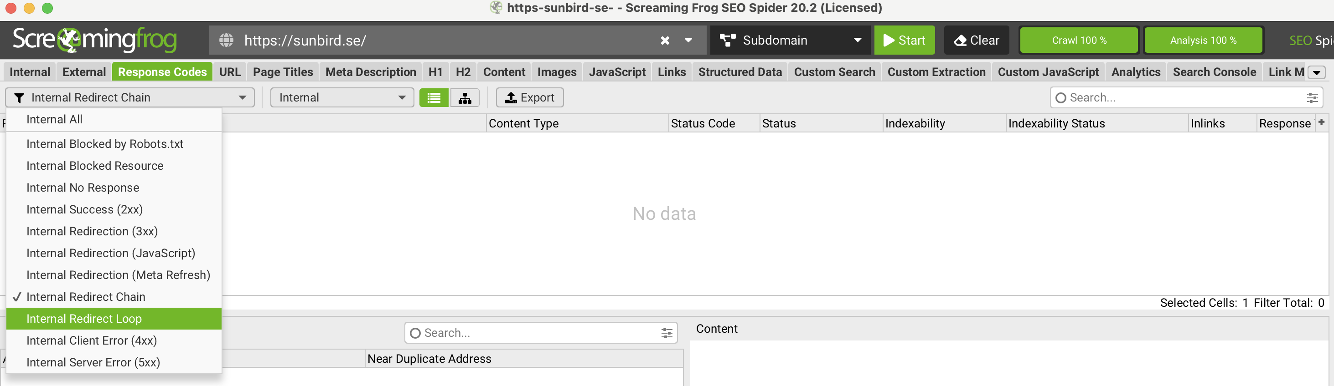Click the Start crawl button

(x=904, y=41)
